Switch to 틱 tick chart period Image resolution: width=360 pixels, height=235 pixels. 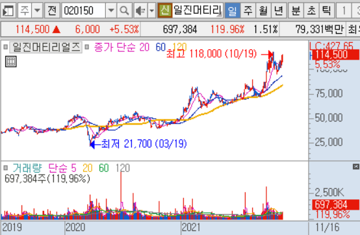[326, 10]
